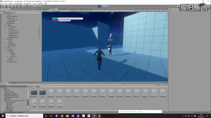
Task: Select the Rotate tool
Action: coord(10,6)
